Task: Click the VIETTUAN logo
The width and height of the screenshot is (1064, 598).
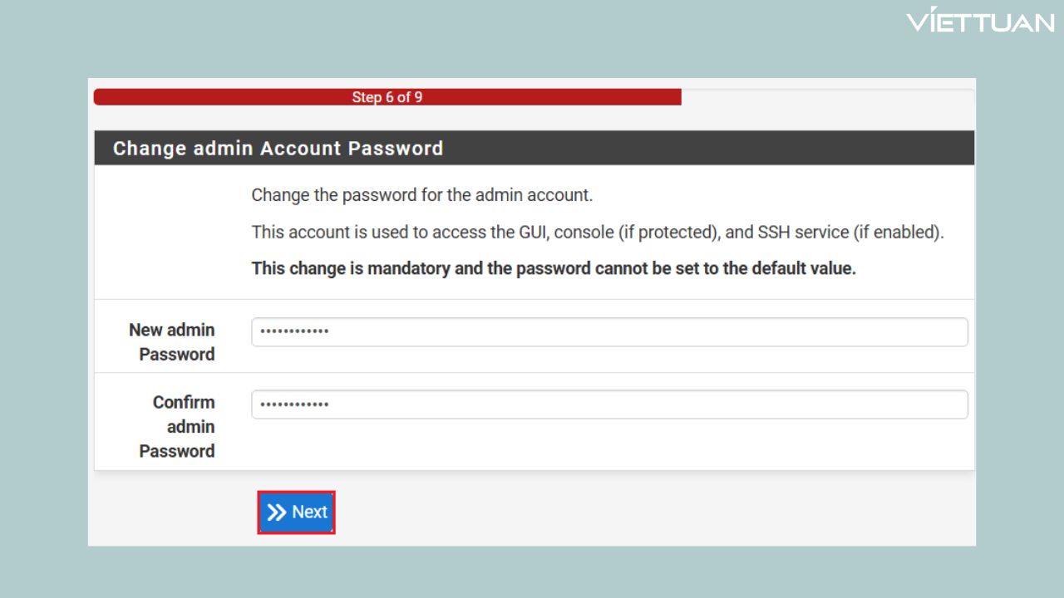Action: point(981,22)
